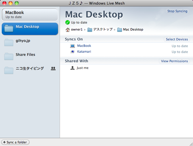The height and width of the screenshot is (146, 193).
Task: Click the Just me text
Action: click(x=82, y=68)
